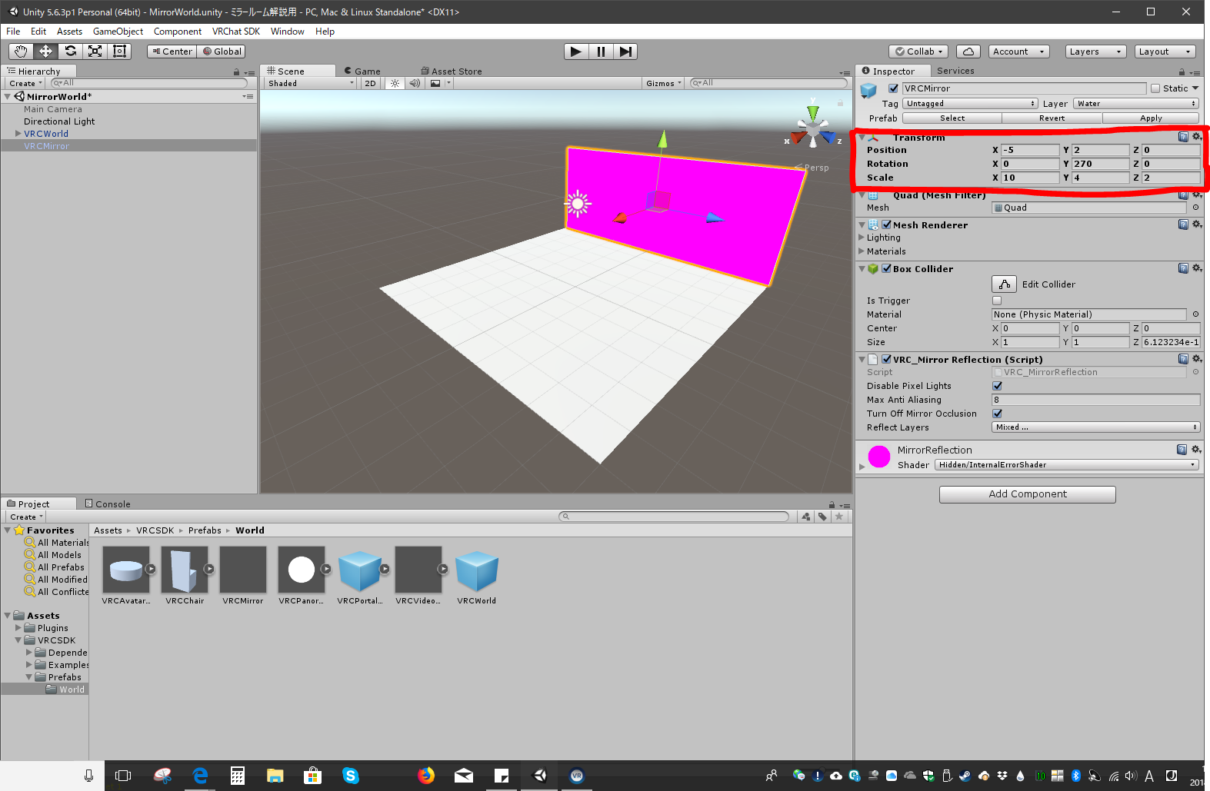This screenshot has height=791, width=1210.
Task: Select the VRCAvatar prefab thumbnail
Action: point(126,570)
